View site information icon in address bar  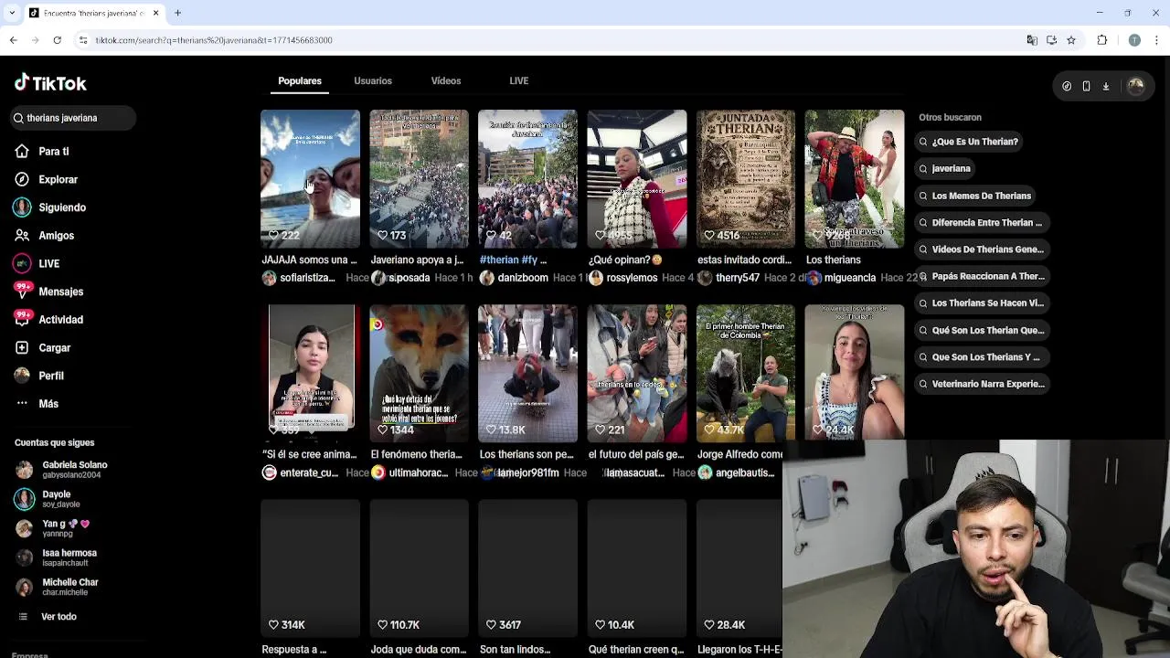point(83,40)
